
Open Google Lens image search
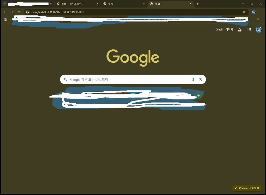(x=200, y=80)
